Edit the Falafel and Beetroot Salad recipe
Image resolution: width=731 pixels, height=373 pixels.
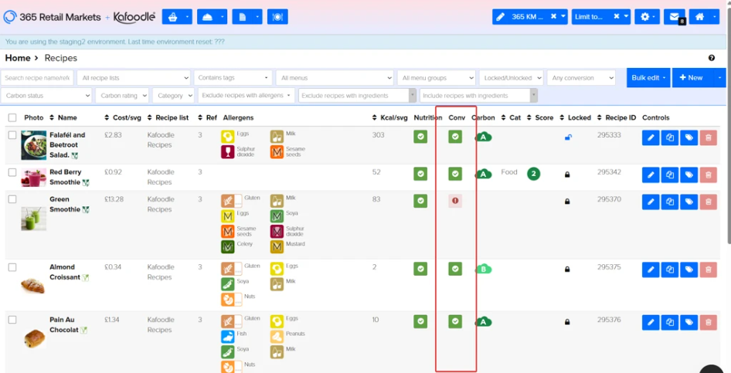pyautogui.click(x=650, y=138)
